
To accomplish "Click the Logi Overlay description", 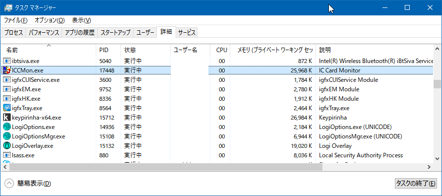I will click(335, 146).
